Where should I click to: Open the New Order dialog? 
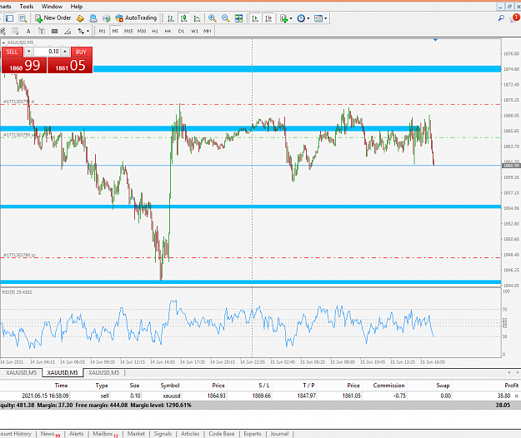click(53, 18)
